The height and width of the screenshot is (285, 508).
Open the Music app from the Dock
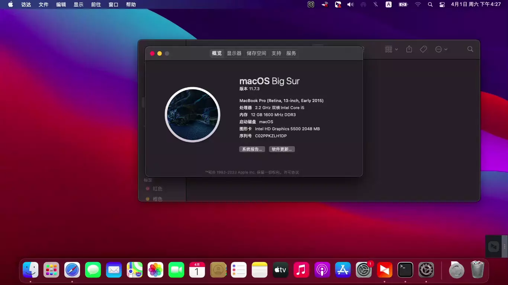[x=301, y=270]
